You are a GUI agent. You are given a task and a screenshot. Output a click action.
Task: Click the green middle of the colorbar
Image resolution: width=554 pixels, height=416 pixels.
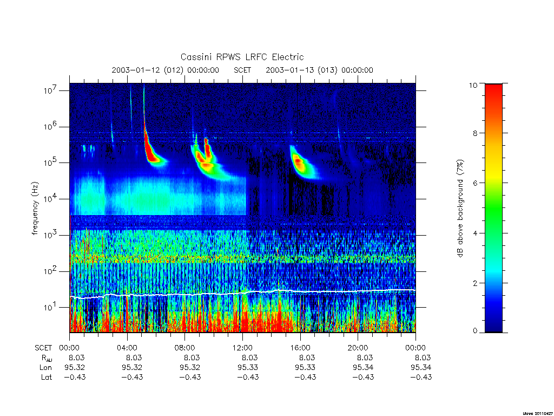click(x=493, y=209)
